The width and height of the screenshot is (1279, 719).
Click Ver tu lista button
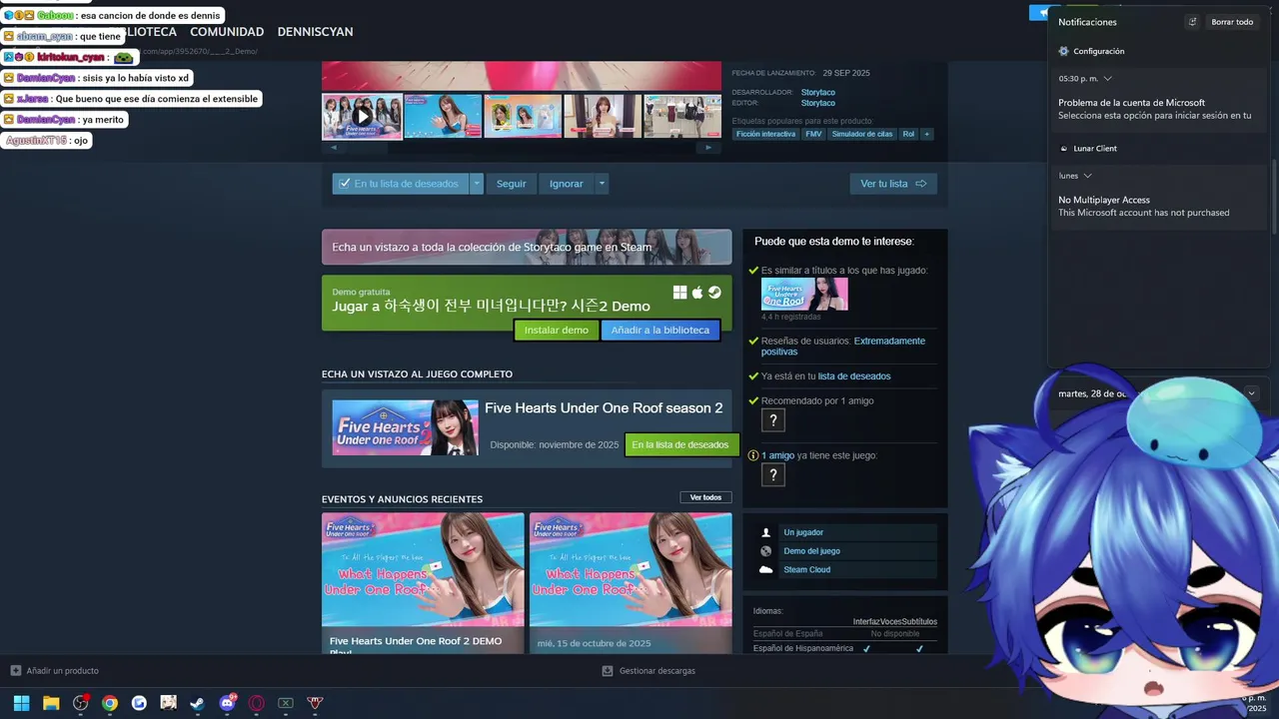click(893, 184)
